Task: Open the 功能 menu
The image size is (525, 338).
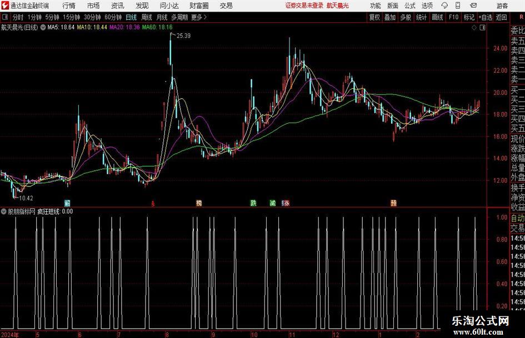Action: coord(376,6)
